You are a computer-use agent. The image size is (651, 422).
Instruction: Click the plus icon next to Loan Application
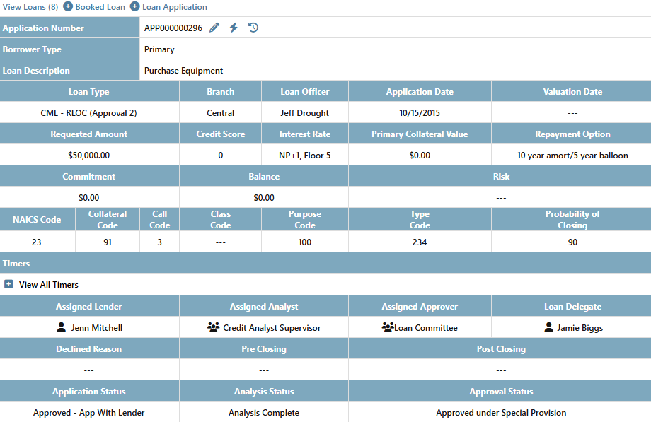(134, 6)
